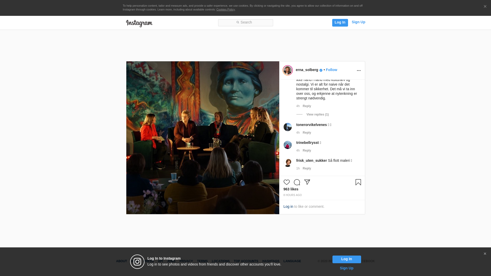Click the top Log In button
This screenshot has width=491, height=276.
pos(340,23)
